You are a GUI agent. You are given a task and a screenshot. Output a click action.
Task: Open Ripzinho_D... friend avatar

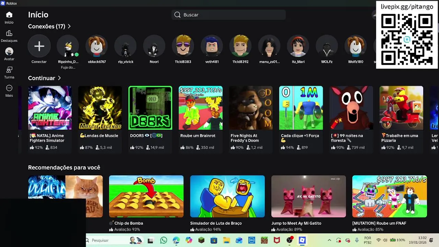point(68,46)
